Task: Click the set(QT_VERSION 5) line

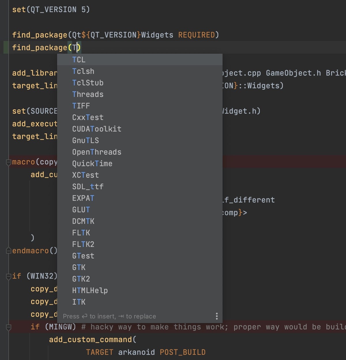Action: point(51,10)
